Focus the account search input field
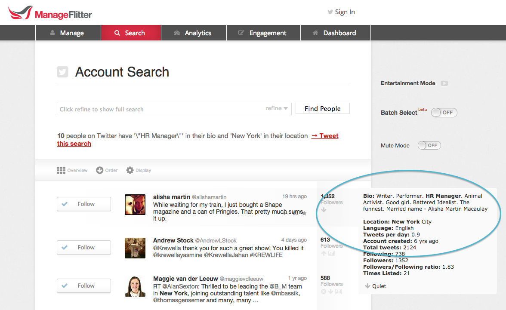This screenshot has width=506, height=310. 174,109
